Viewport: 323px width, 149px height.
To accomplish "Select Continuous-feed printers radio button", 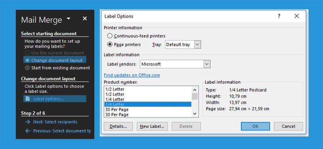I will pos(110,36).
